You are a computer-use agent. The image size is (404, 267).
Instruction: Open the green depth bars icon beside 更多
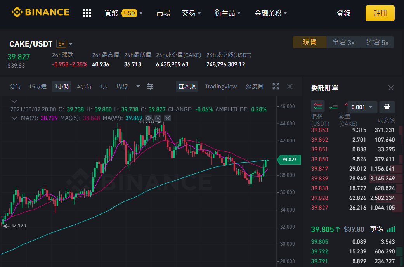click(x=391, y=229)
